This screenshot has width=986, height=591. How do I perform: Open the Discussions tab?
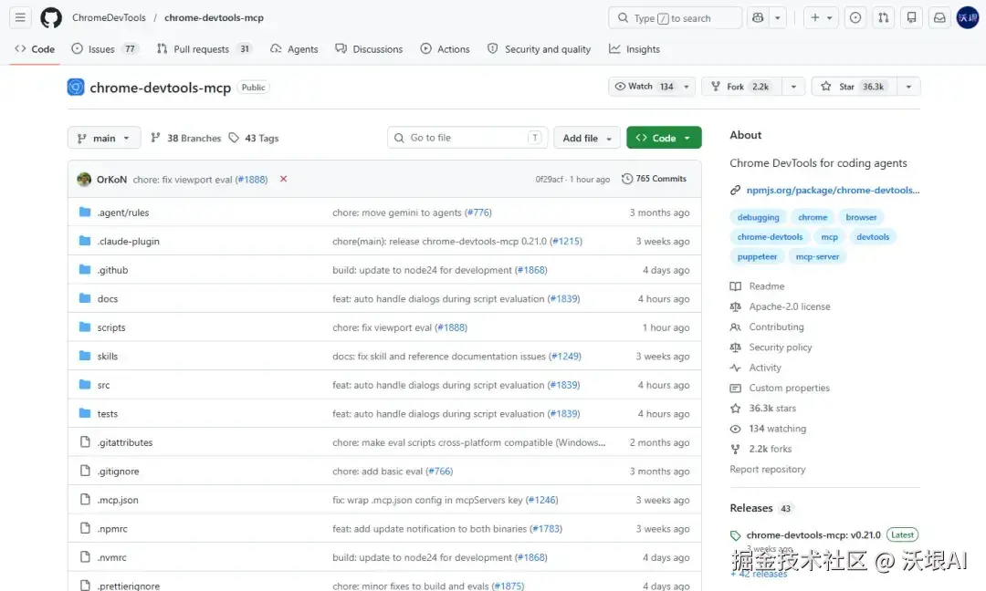point(369,49)
